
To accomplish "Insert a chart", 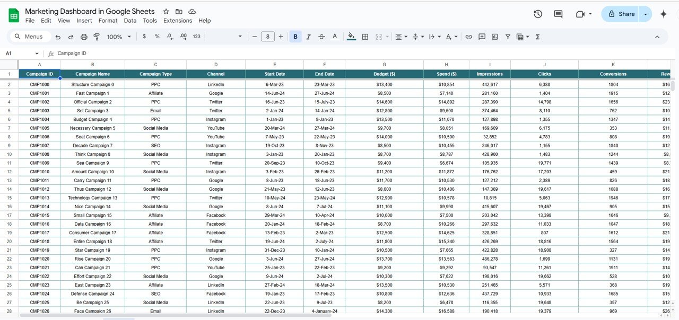I will pos(495,37).
